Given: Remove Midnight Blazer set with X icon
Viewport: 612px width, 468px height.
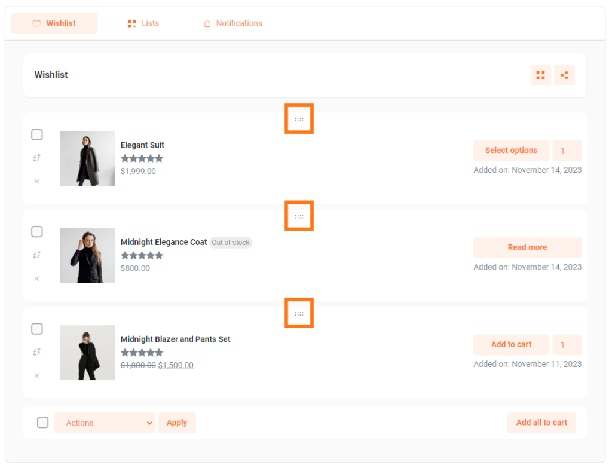Looking at the screenshot, I should tap(36, 375).
